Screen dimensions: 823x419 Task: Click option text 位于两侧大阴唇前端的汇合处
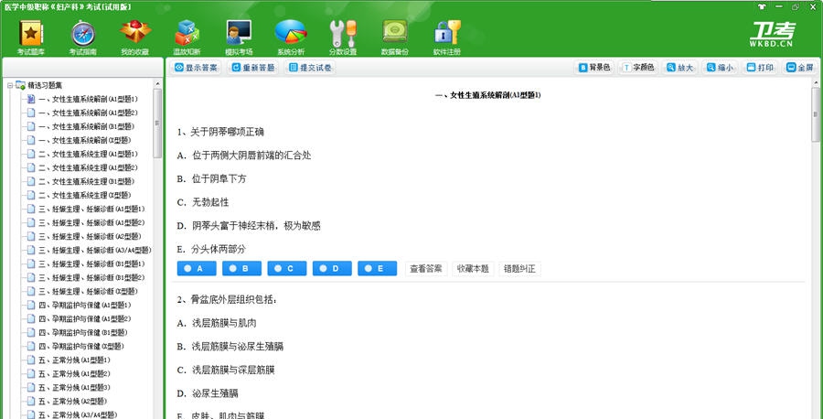click(x=251, y=156)
